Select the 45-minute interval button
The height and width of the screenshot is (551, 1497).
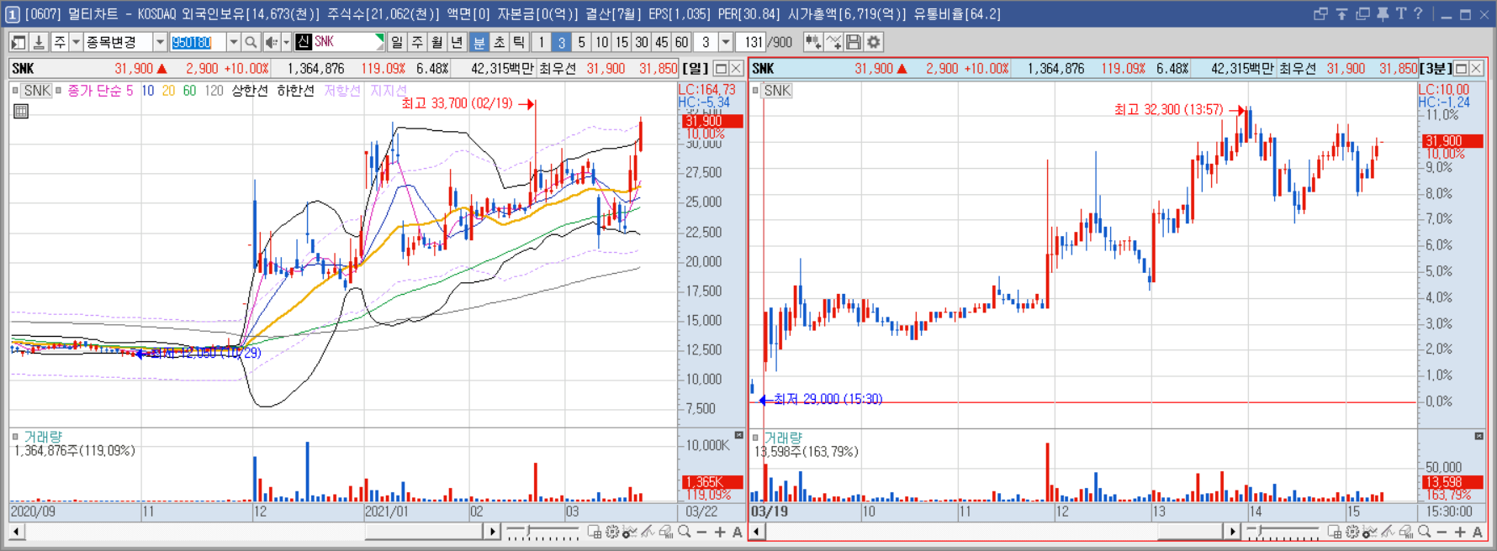[662, 42]
